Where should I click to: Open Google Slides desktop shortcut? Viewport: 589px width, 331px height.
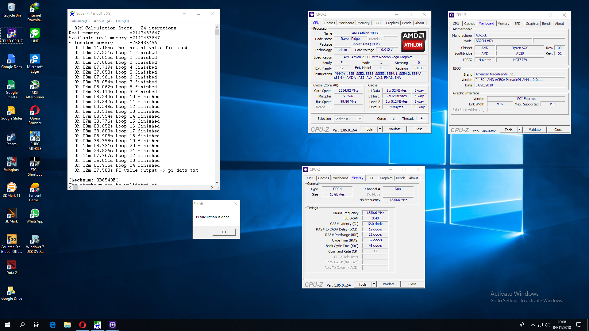[x=12, y=113]
